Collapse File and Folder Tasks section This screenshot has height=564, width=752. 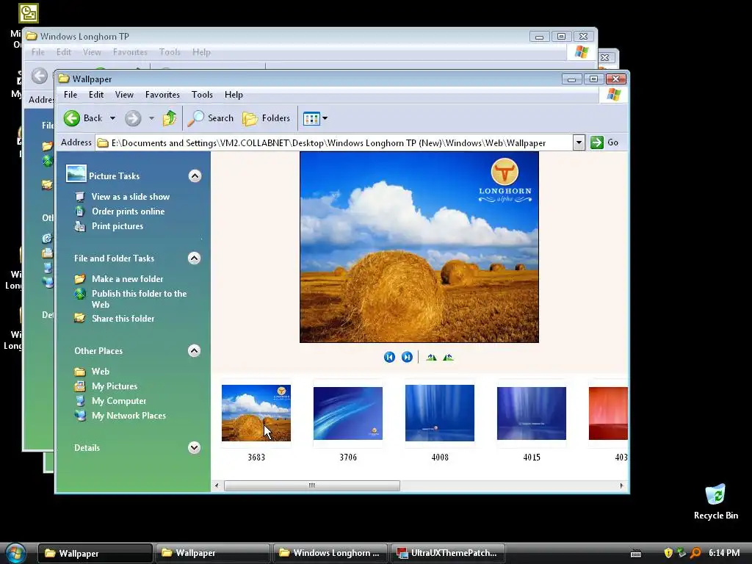[x=194, y=258]
